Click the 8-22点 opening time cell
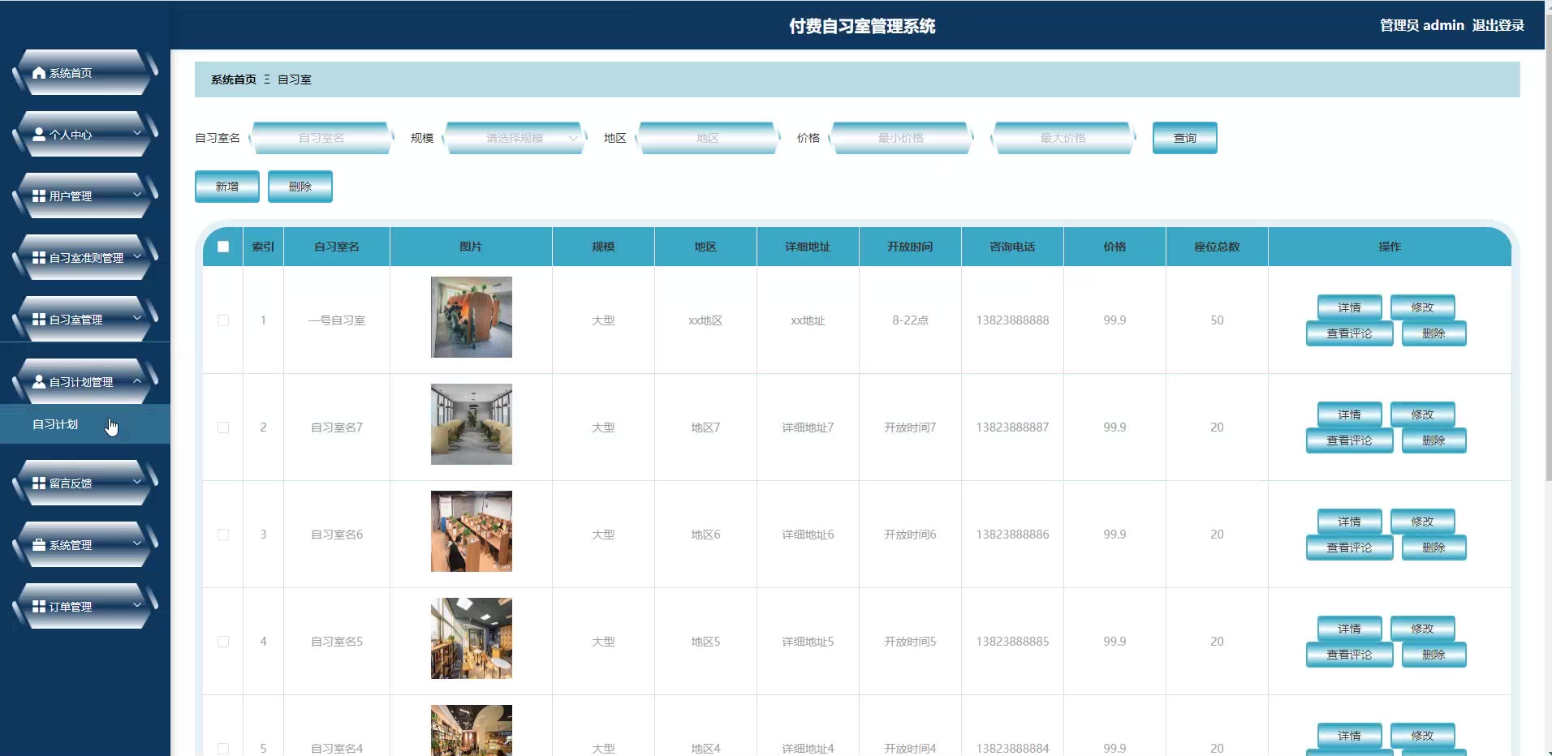 [910, 320]
